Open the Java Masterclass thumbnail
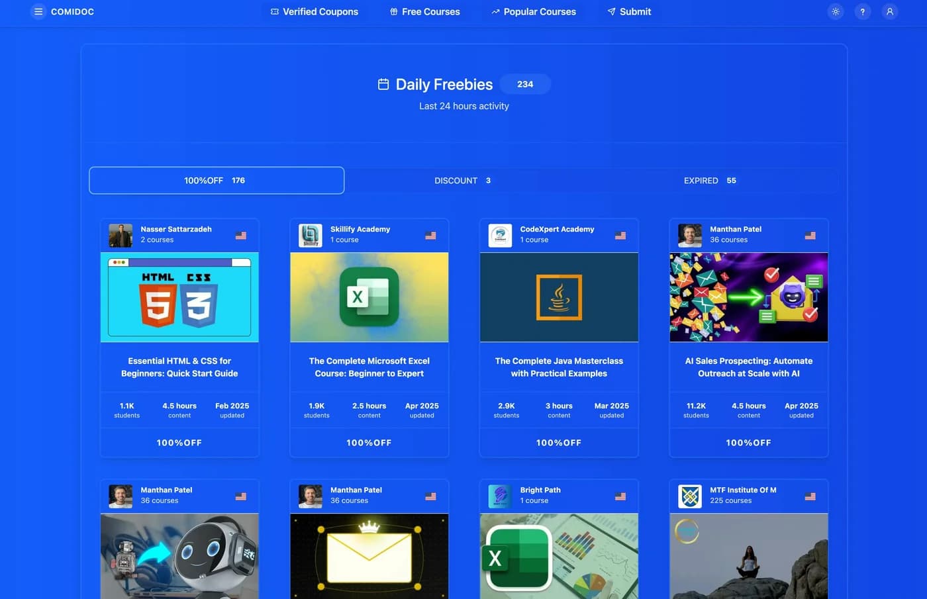Viewport: 927px width, 599px height. [559, 297]
